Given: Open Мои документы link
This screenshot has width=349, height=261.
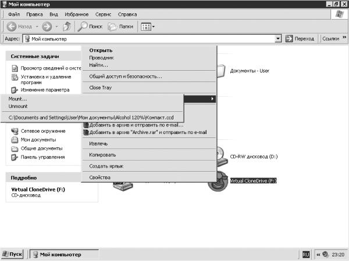Looking at the screenshot, I should [38, 140].
